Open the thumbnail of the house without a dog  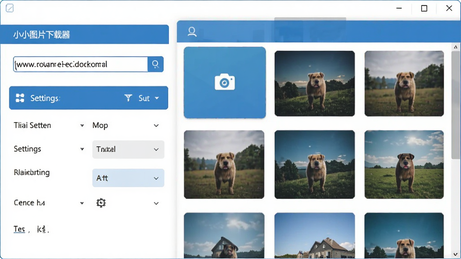point(315,236)
